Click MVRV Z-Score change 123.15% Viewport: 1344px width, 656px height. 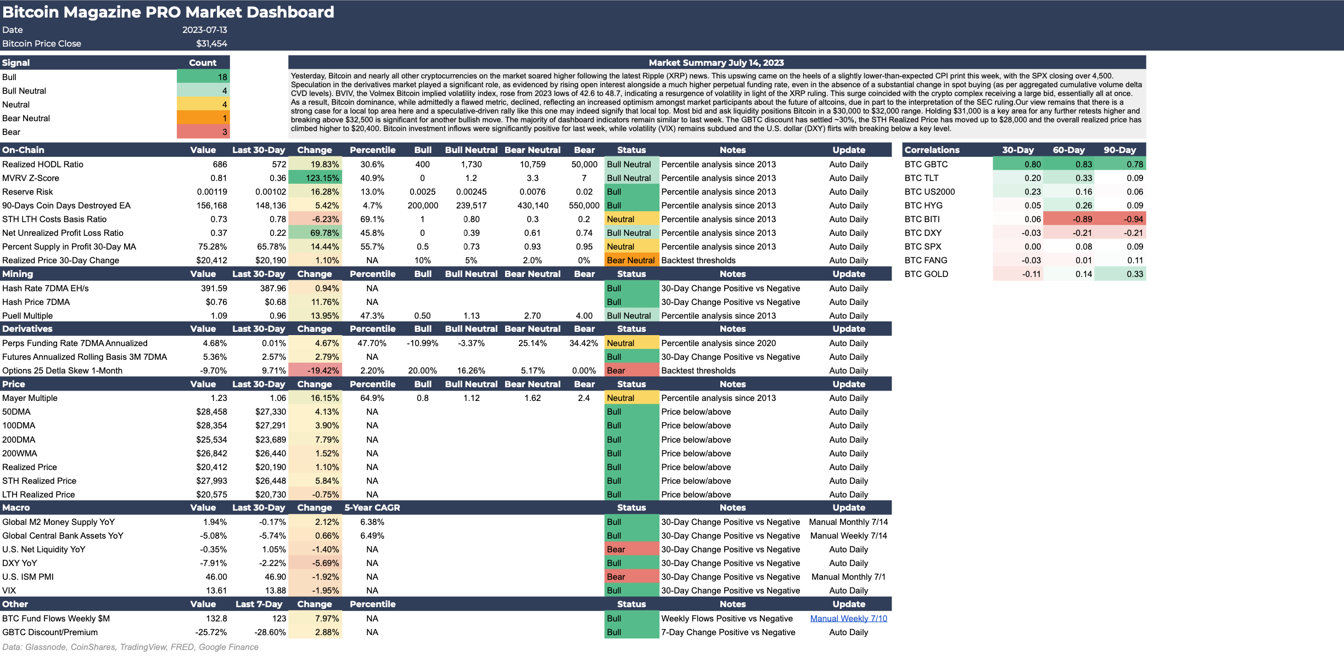[x=315, y=178]
